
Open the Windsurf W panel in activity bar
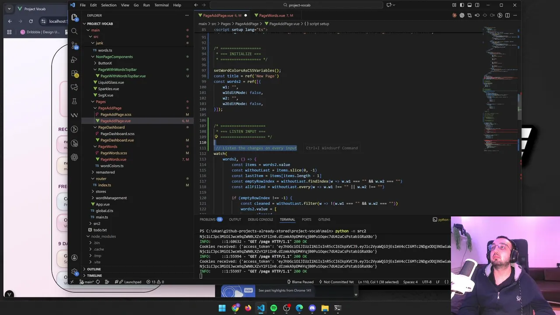click(74, 115)
